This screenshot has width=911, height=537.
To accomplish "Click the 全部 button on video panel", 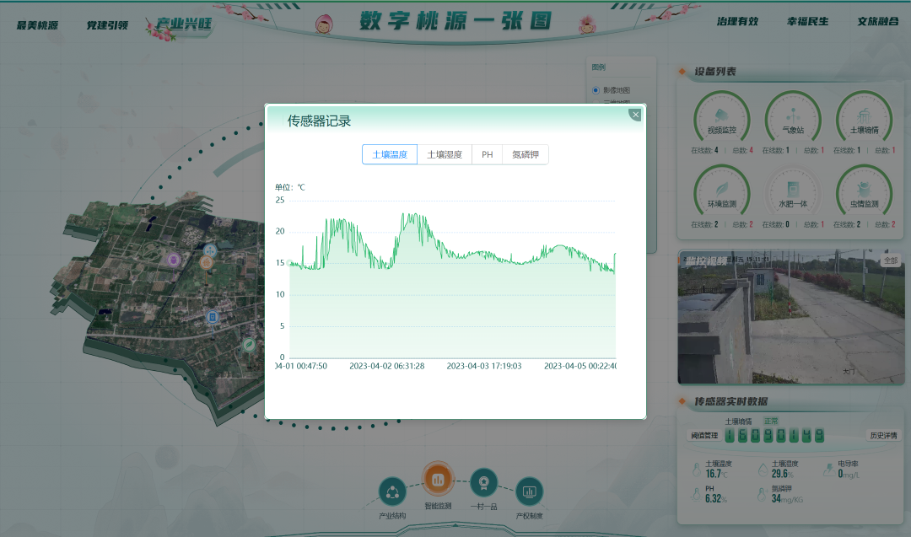I will [x=891, y=260].
